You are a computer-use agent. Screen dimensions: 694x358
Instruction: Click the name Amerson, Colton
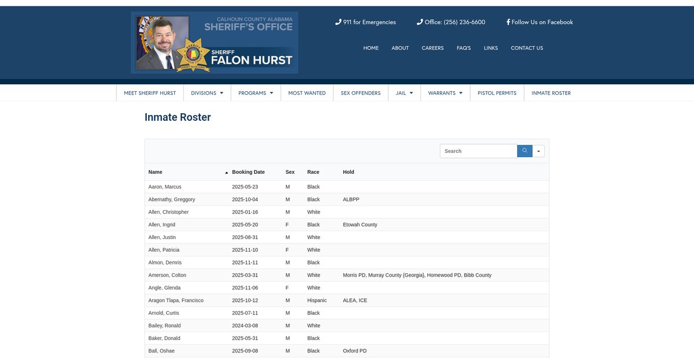[167, 275]
